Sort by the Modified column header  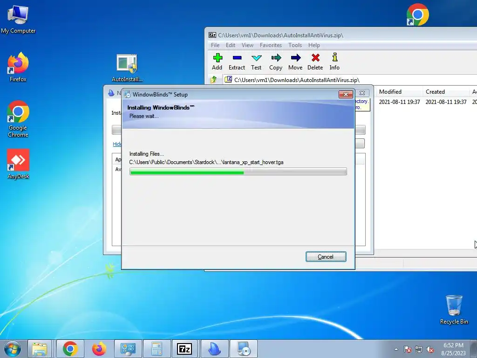coord(399,92)
